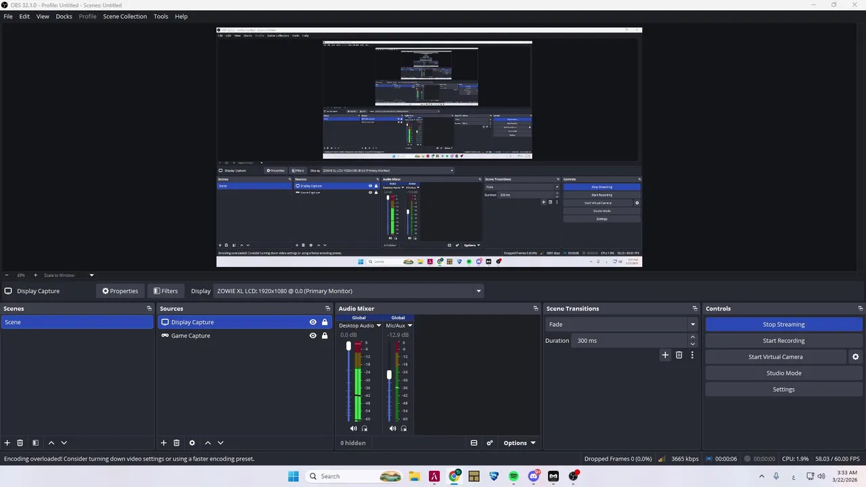Add a new source with plus icon
This screenshot has height=487, width=866.
point(164,443)
